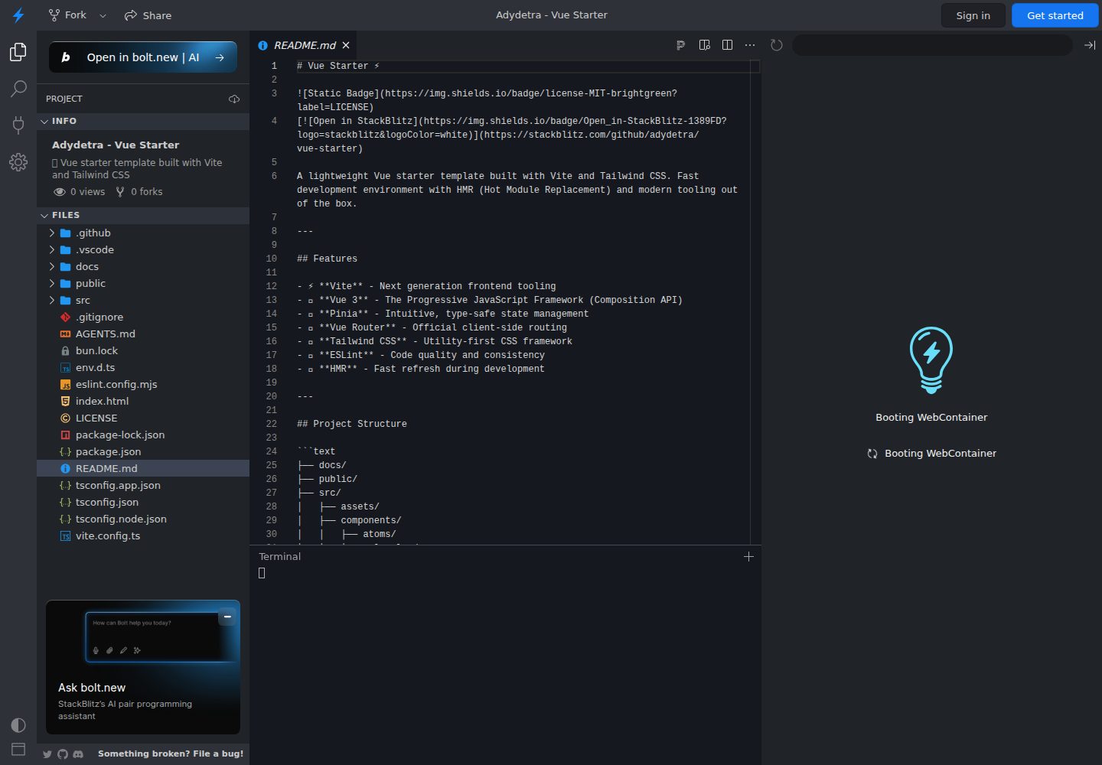Image resolution: width=1102 pixels, height=765 pixels.
Task: Reload the preview with refresh icon
Action: [777, 45]
